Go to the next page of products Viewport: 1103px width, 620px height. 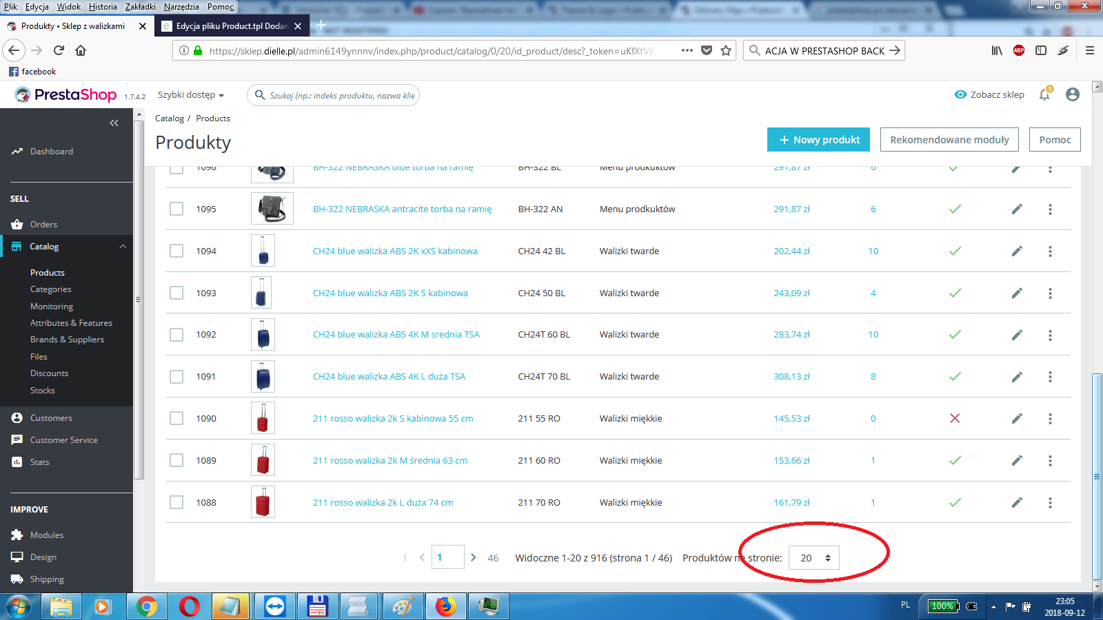coord(473,557)
